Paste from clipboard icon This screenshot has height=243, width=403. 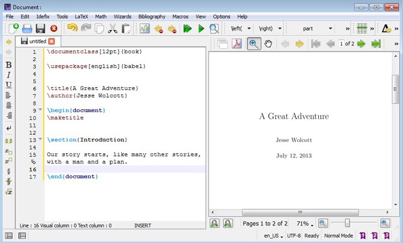point(126,29)
